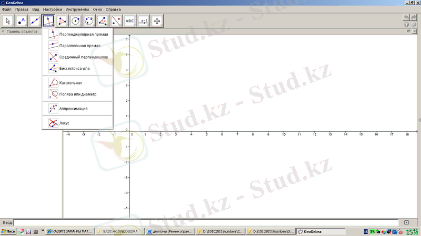Click the system tray clock

click(412, 232)
